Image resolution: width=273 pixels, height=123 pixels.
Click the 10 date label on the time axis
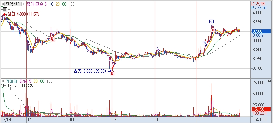tap(157, 120)
